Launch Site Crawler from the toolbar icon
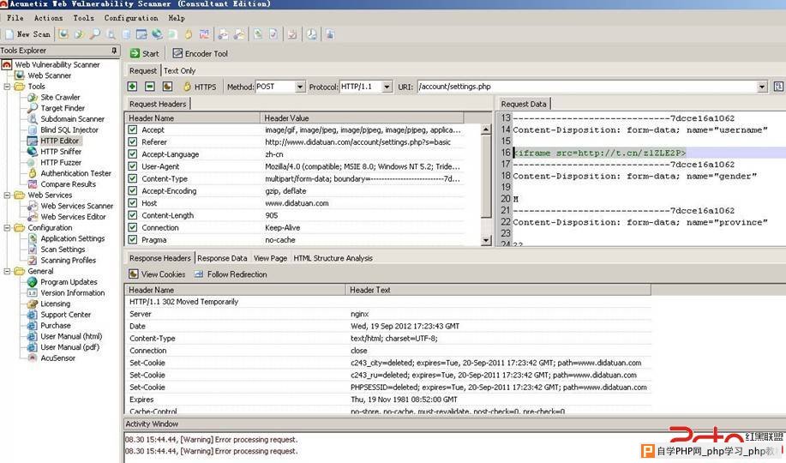This screenshot has width=786, height=463. pos(79,34)
